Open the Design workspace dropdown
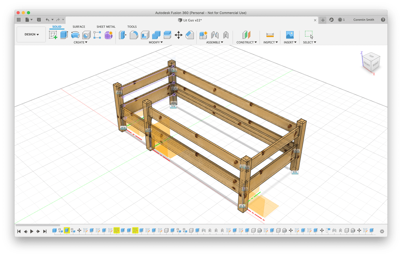Image resolution: width=402 pixels, height=256 pixels. (31, 35)
